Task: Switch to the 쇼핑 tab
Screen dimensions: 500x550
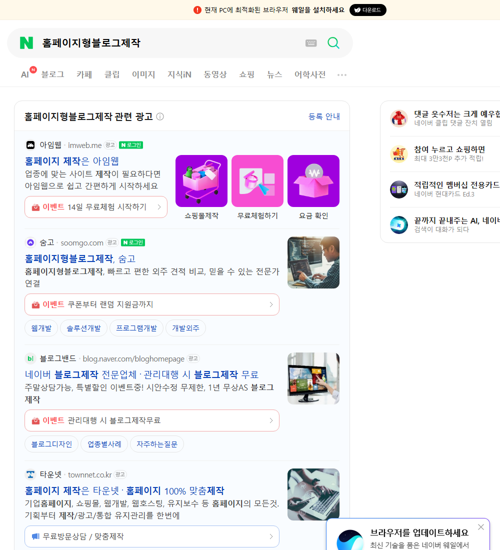Action: tap(246, 74)
